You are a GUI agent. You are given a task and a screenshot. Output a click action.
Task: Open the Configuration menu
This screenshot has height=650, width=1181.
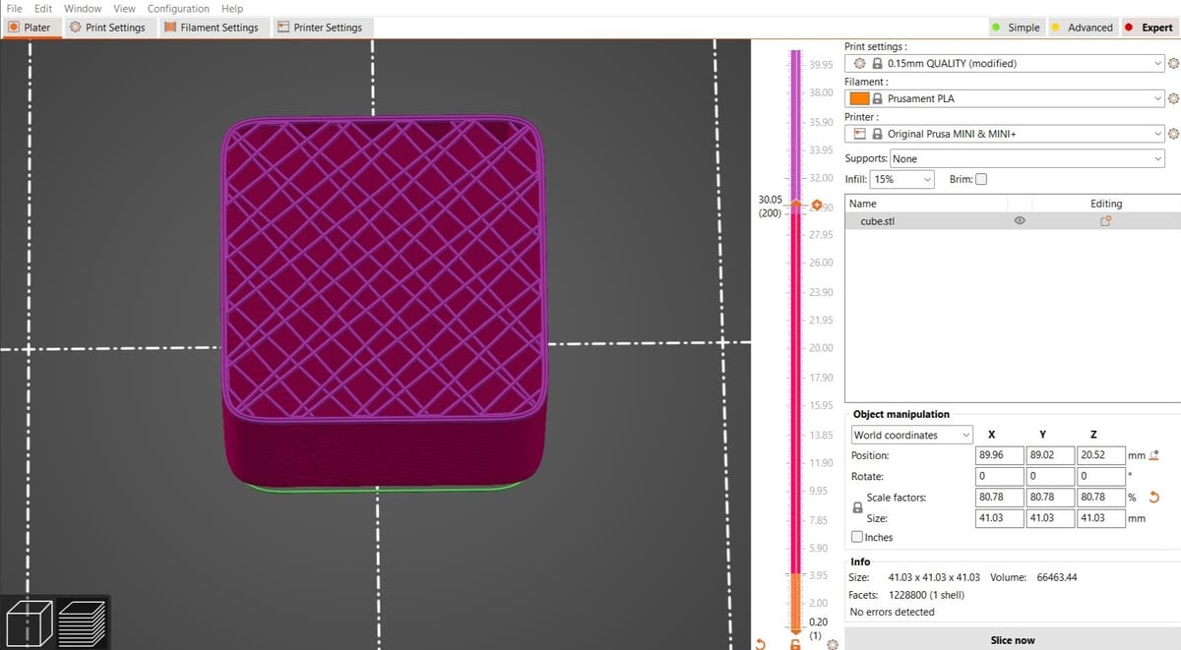pos(178,9)
